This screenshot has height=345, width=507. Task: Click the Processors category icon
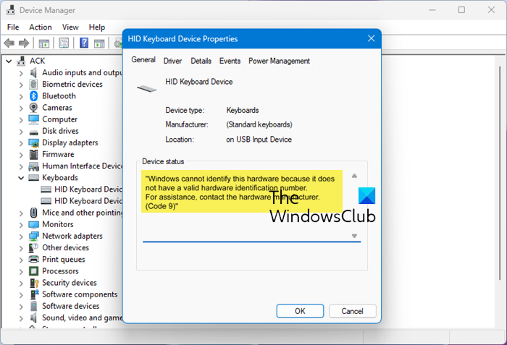(33, 271)
